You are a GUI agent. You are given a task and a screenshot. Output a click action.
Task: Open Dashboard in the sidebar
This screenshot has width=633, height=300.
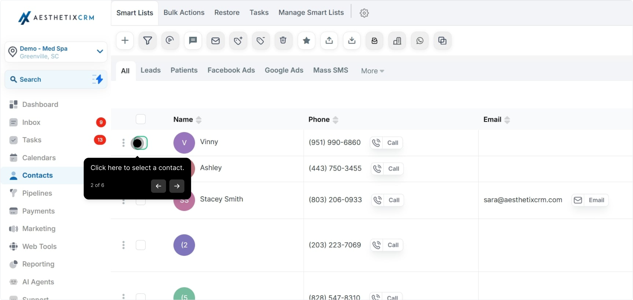point(40,104)
